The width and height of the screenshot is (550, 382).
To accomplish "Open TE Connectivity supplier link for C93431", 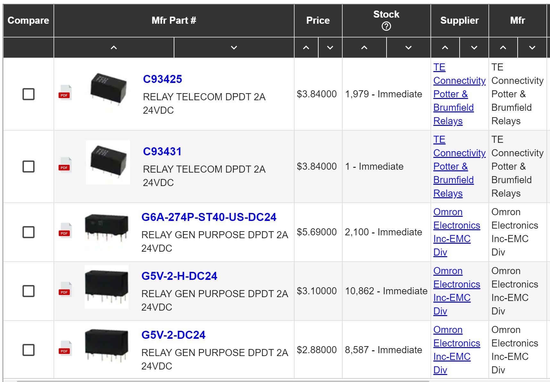I will point(459,167).
